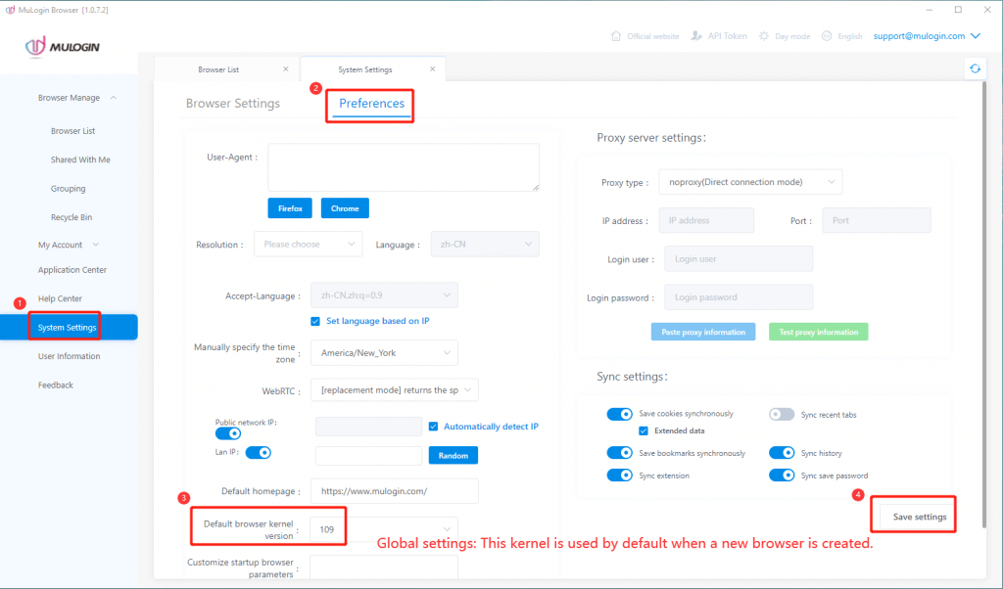
Task: Toggle Automatically detect IP checkbox
Action: (433, 427)
